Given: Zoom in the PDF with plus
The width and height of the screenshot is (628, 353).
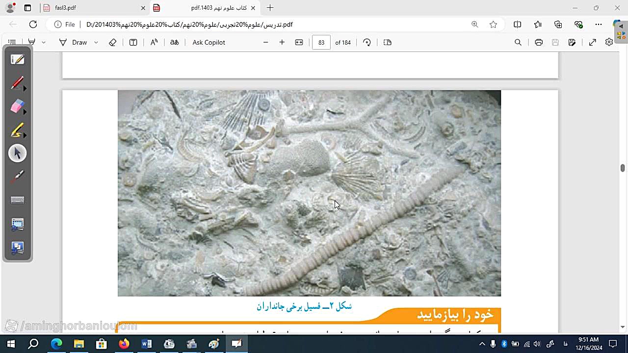Looking at the screenshot, I should (282, 42).
